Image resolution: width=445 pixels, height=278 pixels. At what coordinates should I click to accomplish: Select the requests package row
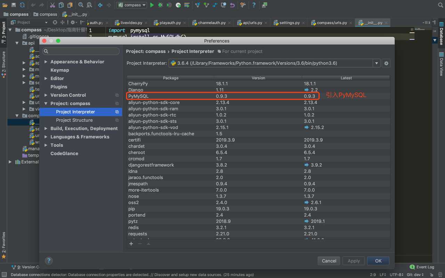click(x=258, y=234)
